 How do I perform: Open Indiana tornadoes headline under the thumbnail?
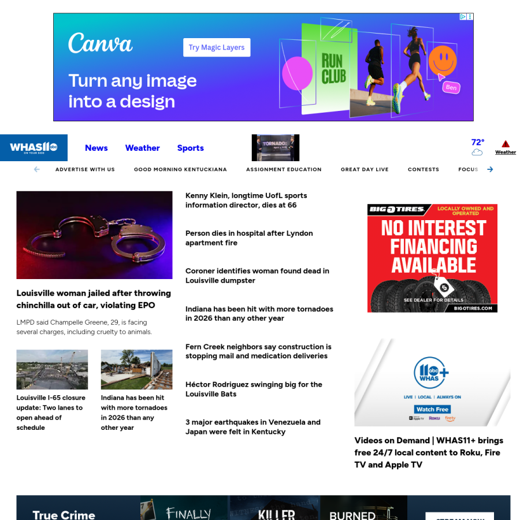(134, 413)
